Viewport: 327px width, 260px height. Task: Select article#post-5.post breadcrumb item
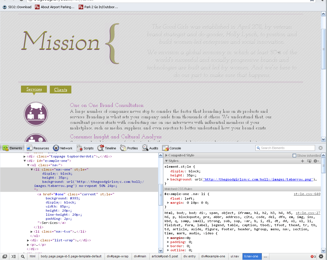[x=165, y=256]
